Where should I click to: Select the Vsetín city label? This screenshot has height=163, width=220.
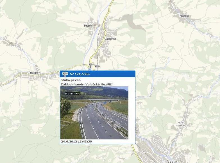coord(172,162)
